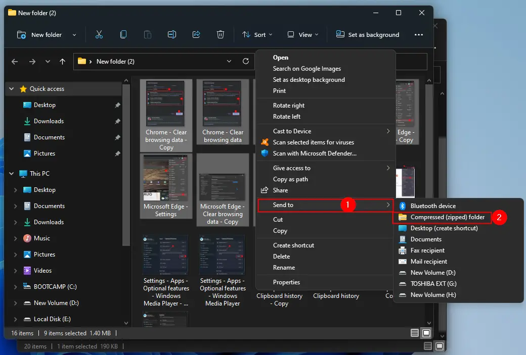Click the Delete trash icon in toolbar
Viewport: 526px width, 355px height.
pyautogui.click(x=221, y=34)
